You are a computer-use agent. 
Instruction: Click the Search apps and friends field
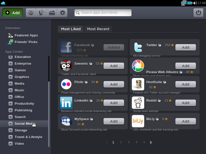tap(103, 13)
